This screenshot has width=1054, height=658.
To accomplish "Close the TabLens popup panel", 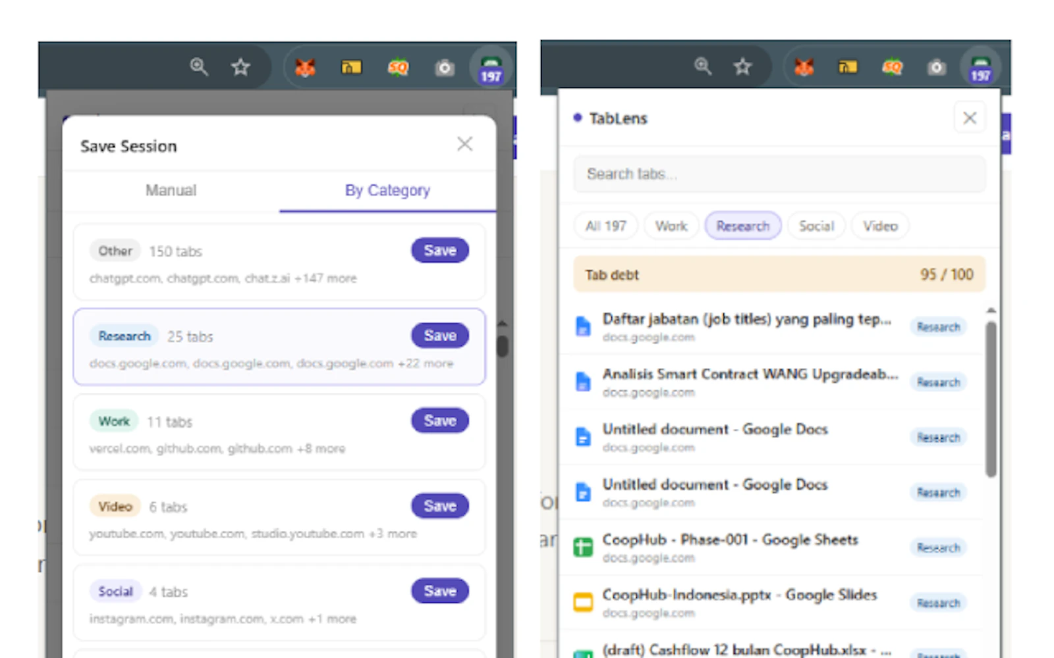I will [x=970, y=118].
